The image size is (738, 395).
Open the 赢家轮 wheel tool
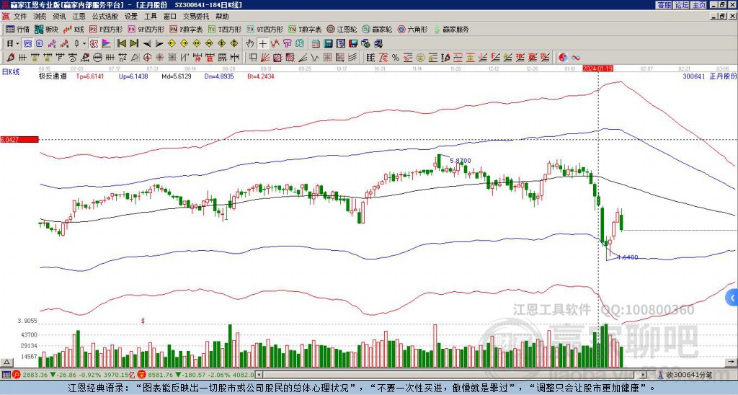pos(377,29)
